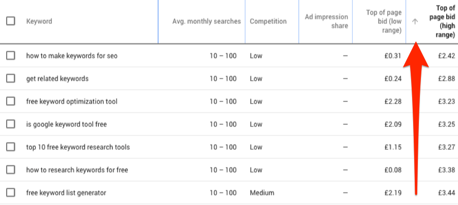458x205 pixels.
Task: Sort by Ad impression share header
Action: point(326,21)
